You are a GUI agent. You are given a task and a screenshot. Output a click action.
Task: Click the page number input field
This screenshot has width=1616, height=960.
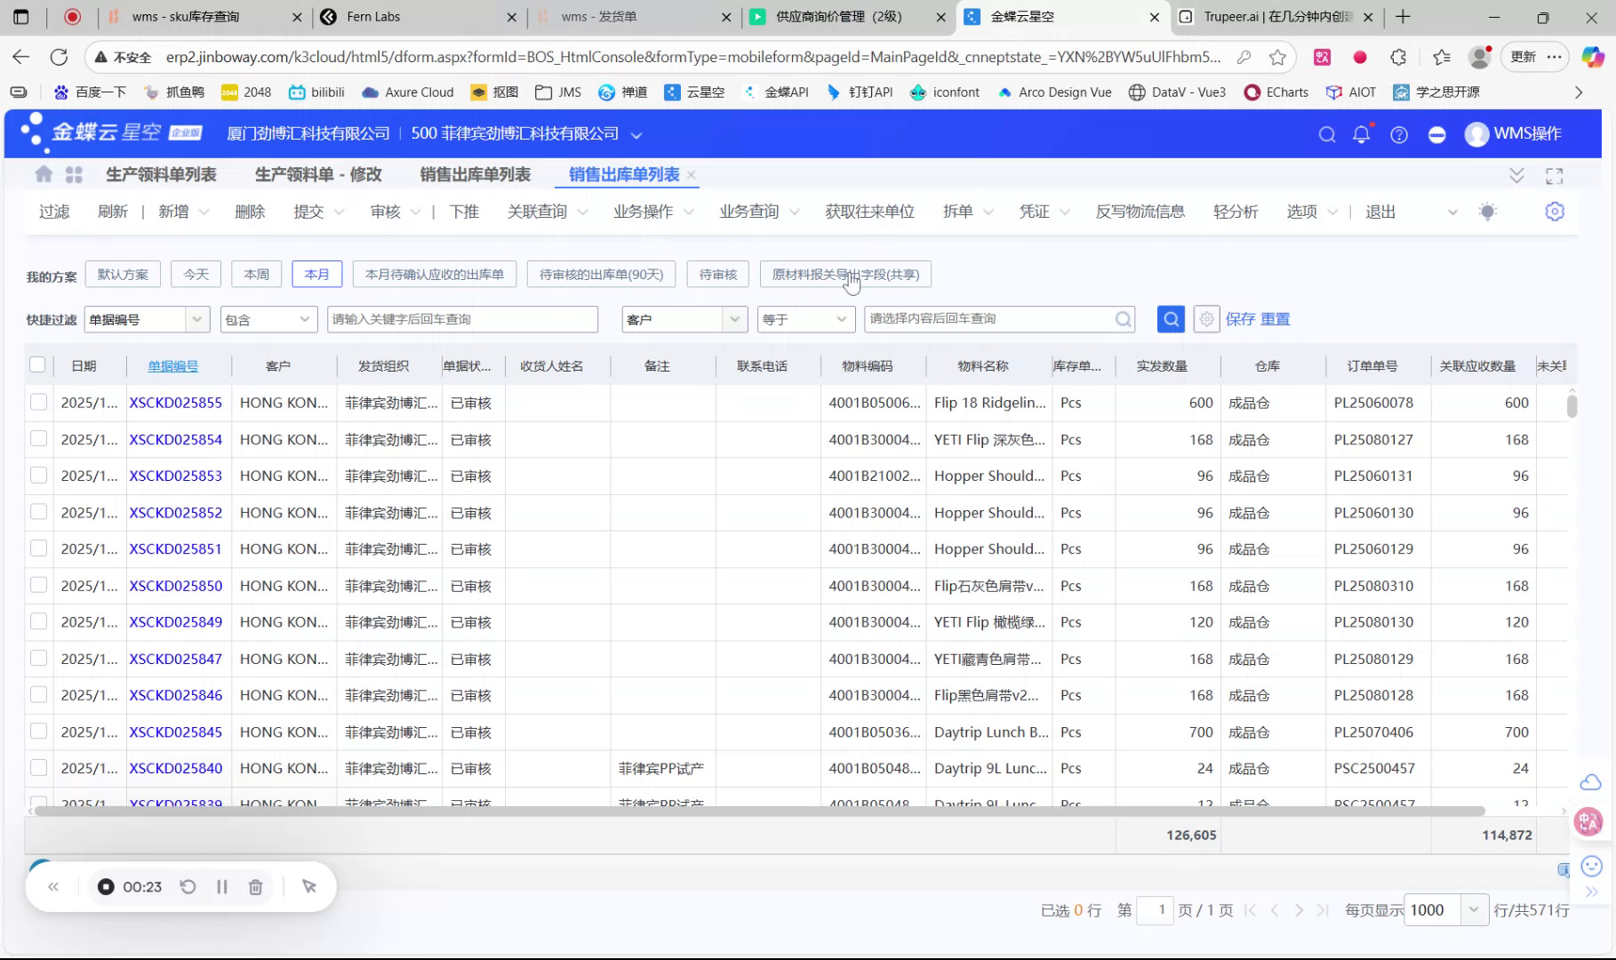click(x=1156, y=909)
